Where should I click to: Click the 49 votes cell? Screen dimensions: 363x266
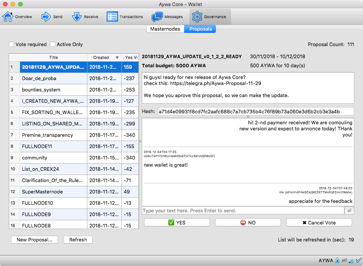coord(130,192)
